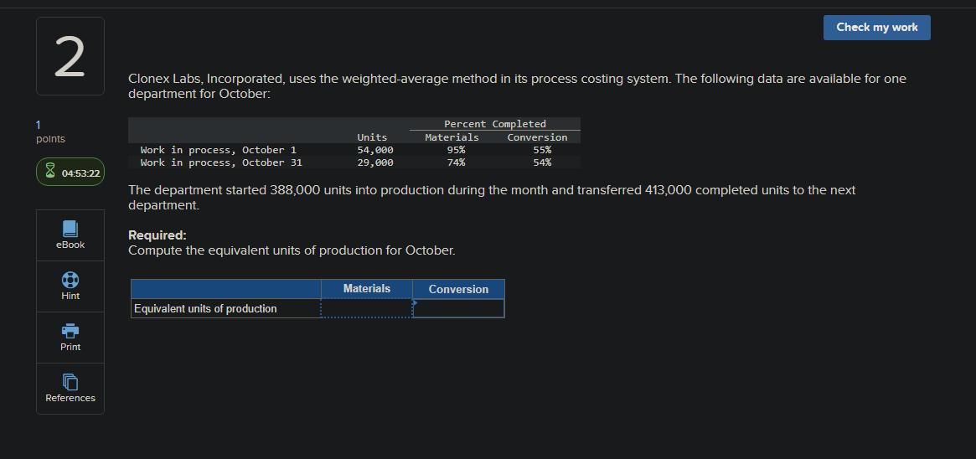This screenshot has height=459, width=976.
Task: Click the 04:53:22 timer text
Action: [81, 173]
